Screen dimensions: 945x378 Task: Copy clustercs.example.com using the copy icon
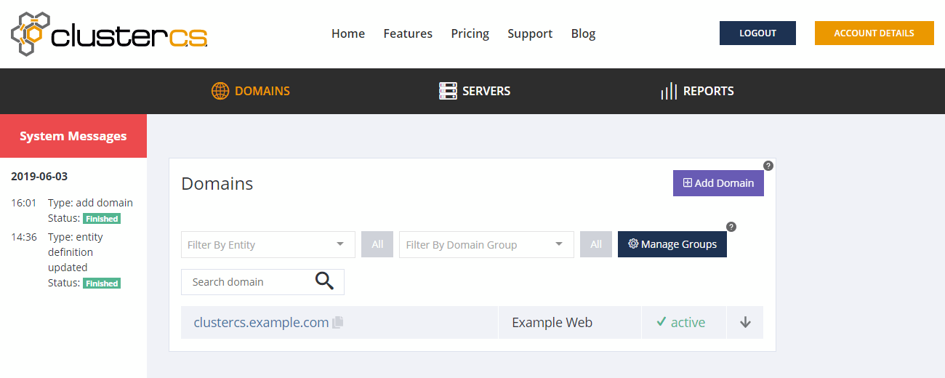pos(337,323)
